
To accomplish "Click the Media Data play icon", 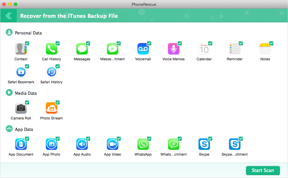I will coord(9,93).
